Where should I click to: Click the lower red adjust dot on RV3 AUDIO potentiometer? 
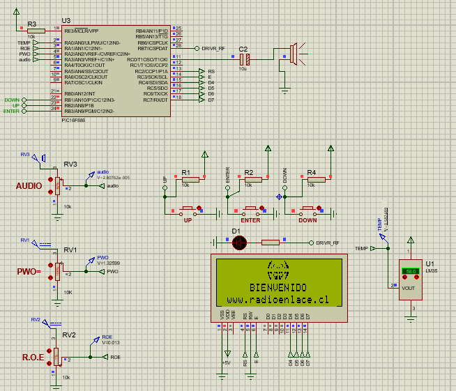coord(51,192)
